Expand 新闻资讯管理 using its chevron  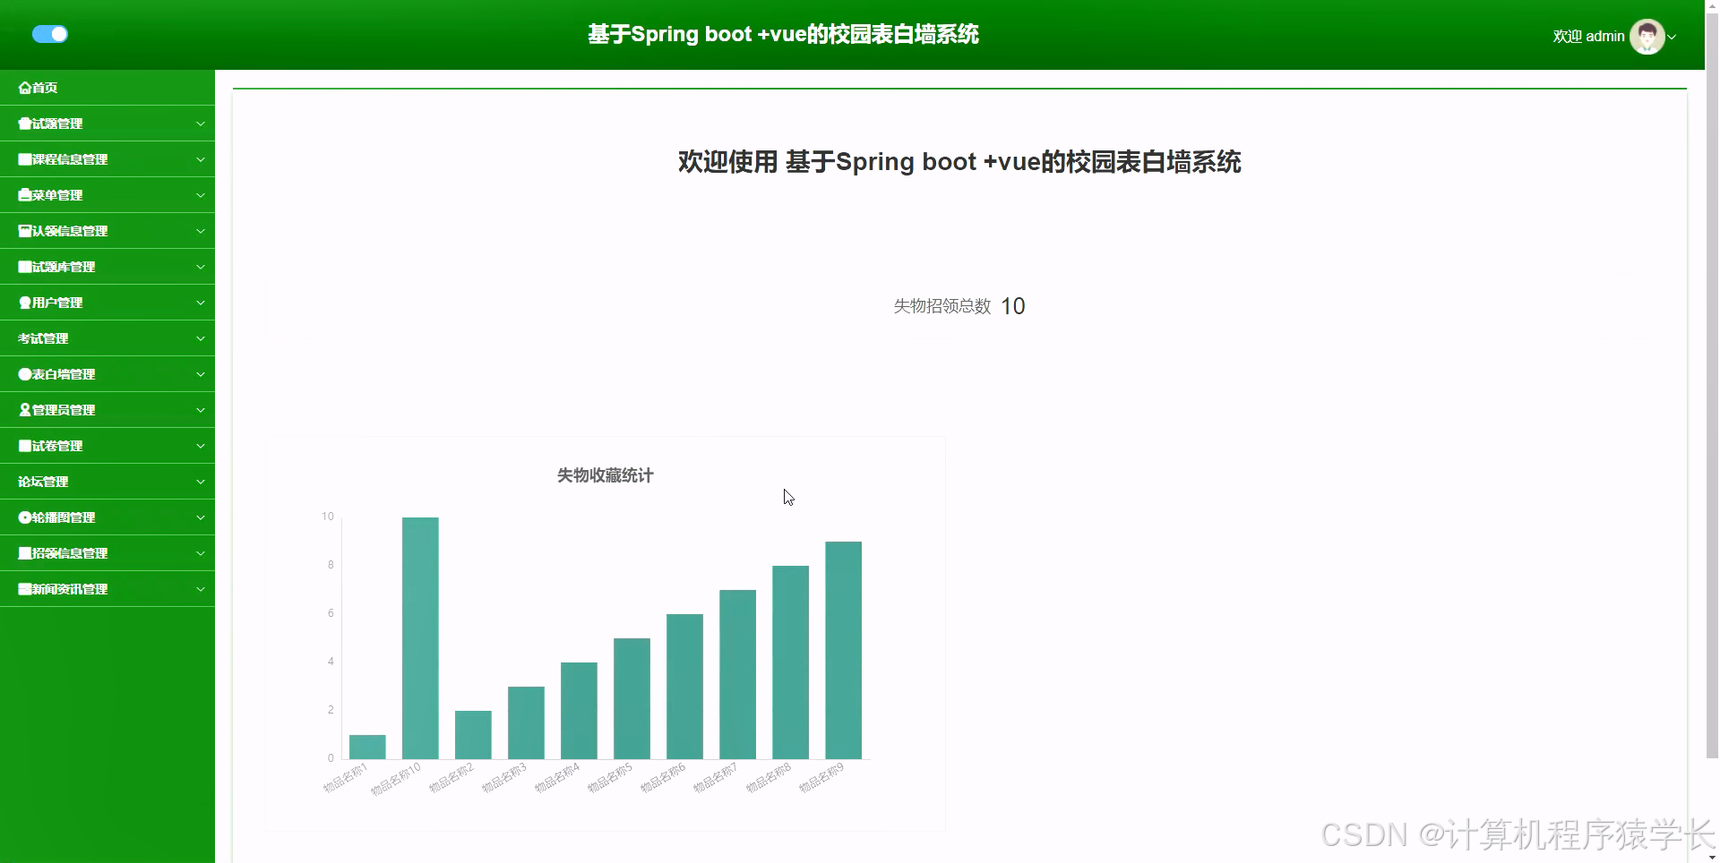[x=201, y=589]
